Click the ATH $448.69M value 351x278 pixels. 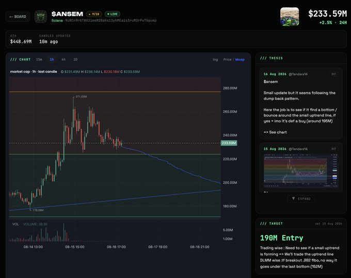21,42
